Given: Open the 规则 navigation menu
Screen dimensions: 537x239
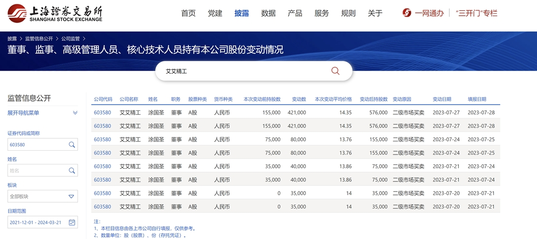Looking at the screenshot, I should point(348,13).
